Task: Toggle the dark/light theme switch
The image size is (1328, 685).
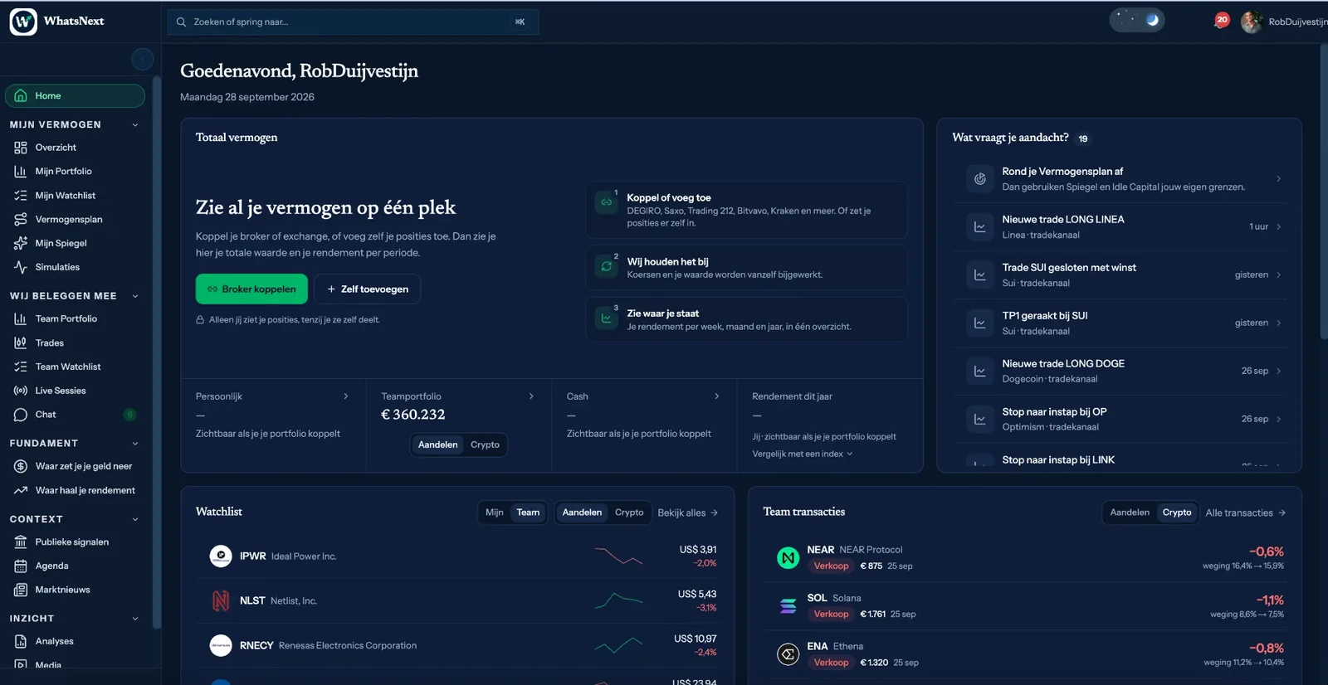Action: [1137, 20]
